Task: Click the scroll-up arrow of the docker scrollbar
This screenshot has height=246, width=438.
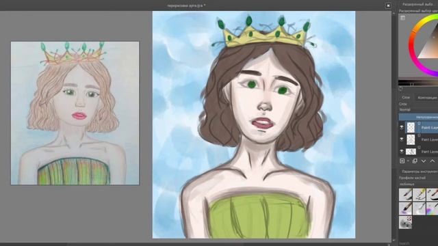Action: click(x=394, y=13)
